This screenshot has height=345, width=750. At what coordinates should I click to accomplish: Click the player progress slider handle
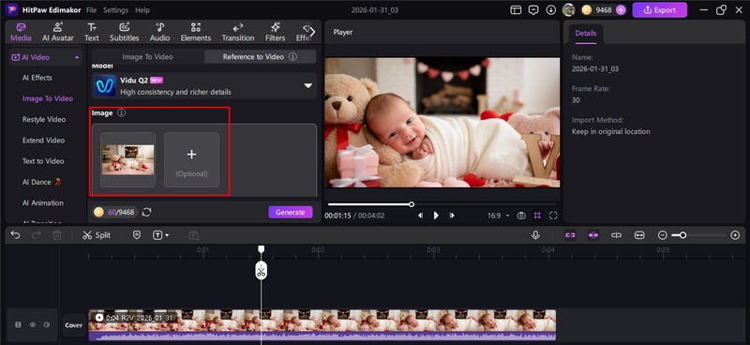[x=412, y=204]
